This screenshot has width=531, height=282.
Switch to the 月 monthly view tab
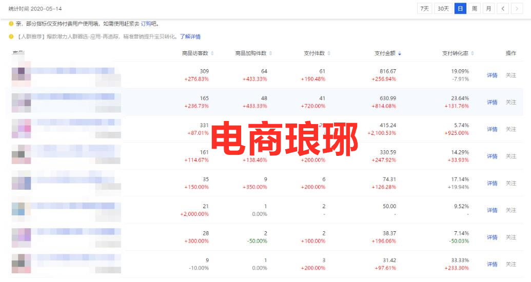pos(488,9)
